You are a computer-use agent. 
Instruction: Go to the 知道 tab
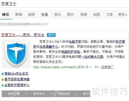tap(45, 15)
